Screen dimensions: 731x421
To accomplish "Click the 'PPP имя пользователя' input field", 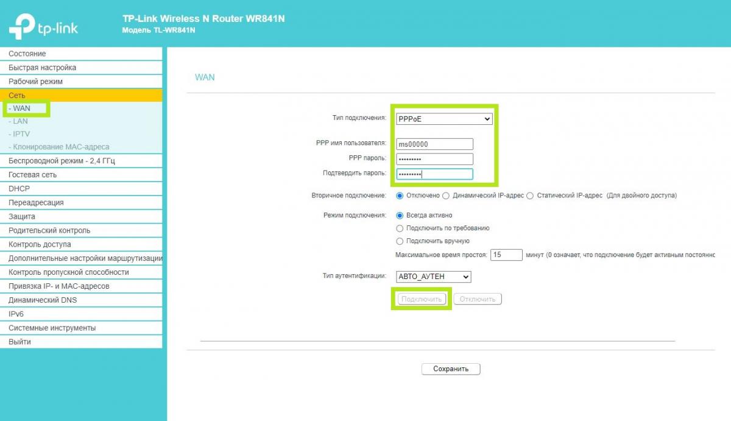I will pyautogui.click(x=434, y=144).
